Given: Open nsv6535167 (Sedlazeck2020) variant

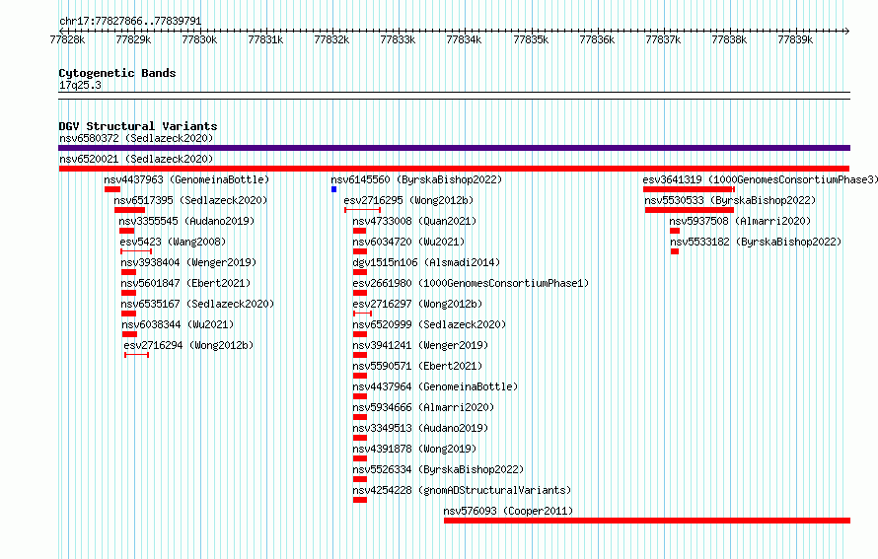Looking at the screenshot, I should (197, 304).
